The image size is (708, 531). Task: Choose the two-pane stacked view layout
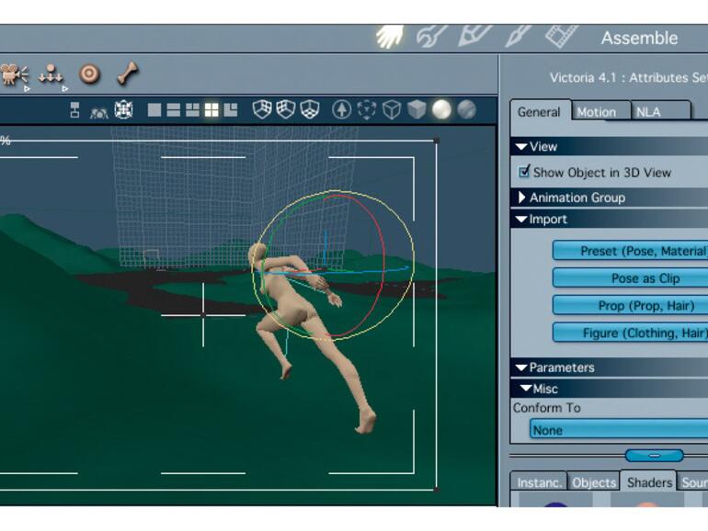click(174, 110)
